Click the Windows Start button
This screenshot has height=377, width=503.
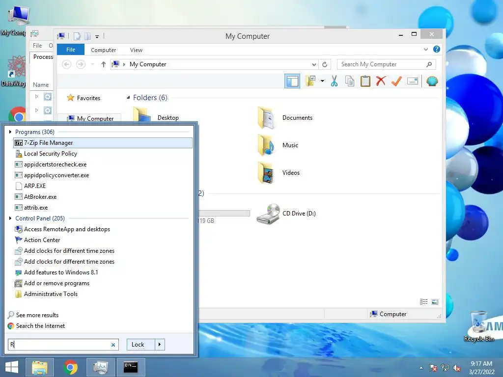12,367
